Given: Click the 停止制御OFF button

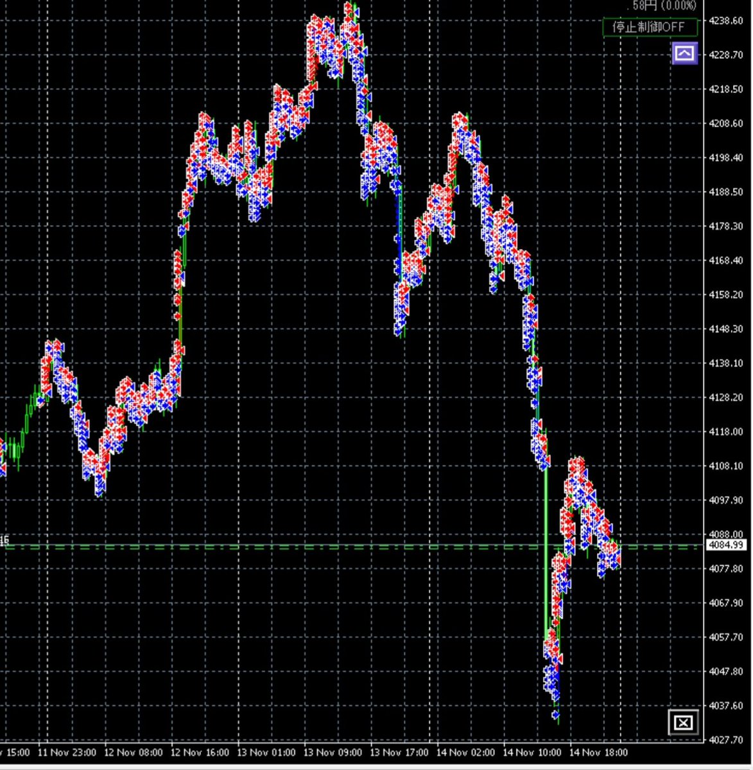Looking at the screenshot, I should click(x=650, y=27).
